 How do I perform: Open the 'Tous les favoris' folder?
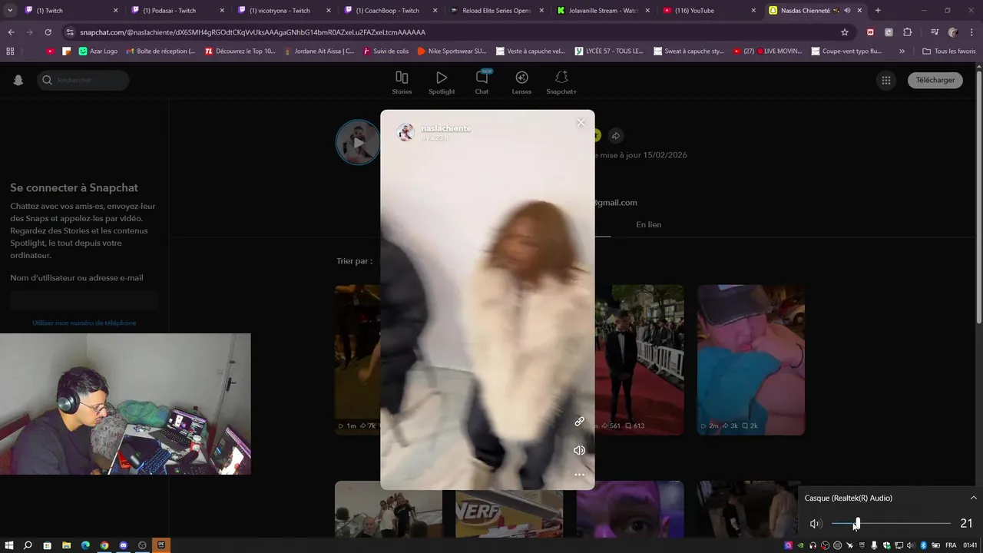948,51
